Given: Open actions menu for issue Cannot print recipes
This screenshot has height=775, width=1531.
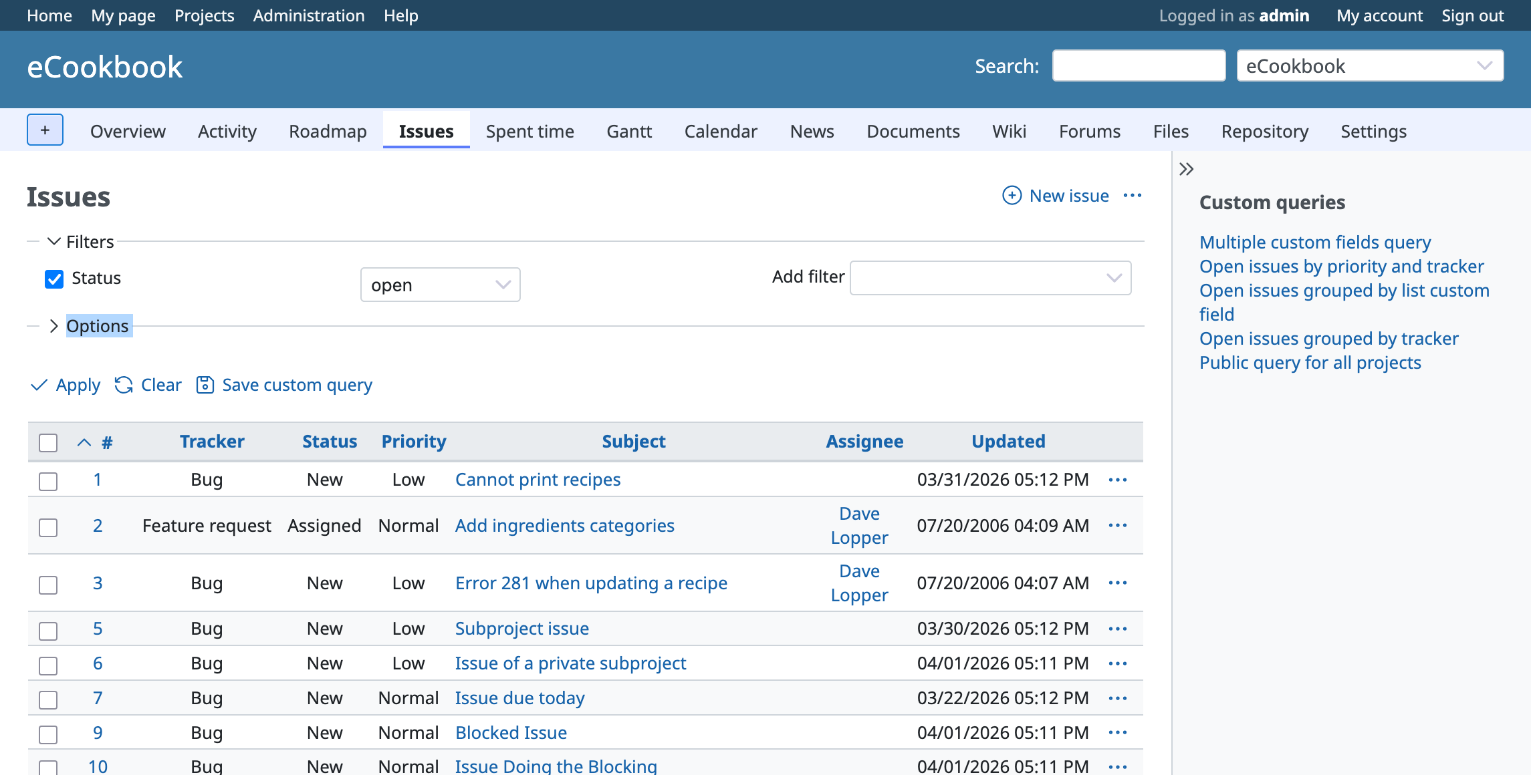Looking at the screenshot, I should pos(1117,480).
